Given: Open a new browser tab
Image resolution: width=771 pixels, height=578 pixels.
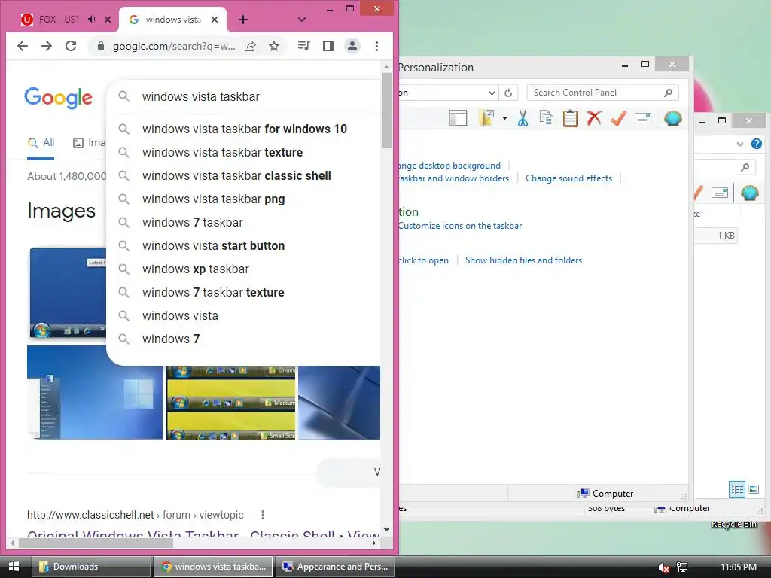Looking at the screenshot, I should click(x=243, y=20).
